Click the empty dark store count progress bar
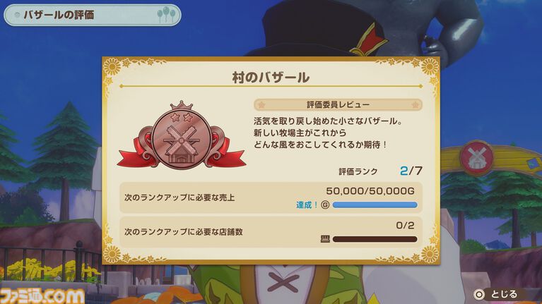The height and width of the screenshot is (304, 542). (375, 239)
